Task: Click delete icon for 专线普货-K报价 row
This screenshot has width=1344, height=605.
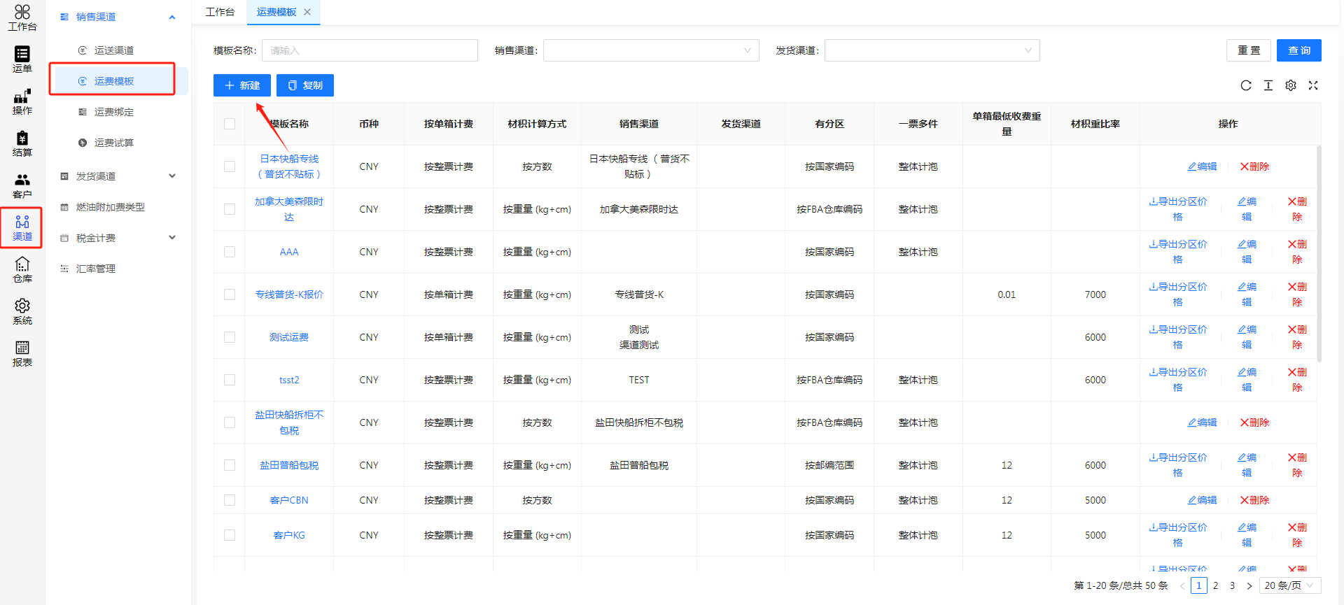Action: coord(1297,294)
